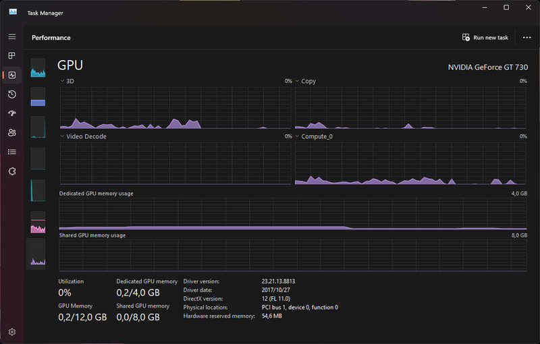Click DirectX version 12 (FL 11.0)
This screenshot has height=344, width=540.
276,299
